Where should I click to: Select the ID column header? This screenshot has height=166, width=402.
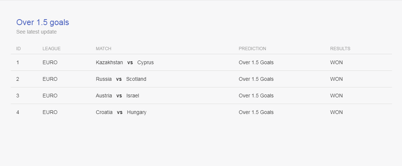point(19,49)
